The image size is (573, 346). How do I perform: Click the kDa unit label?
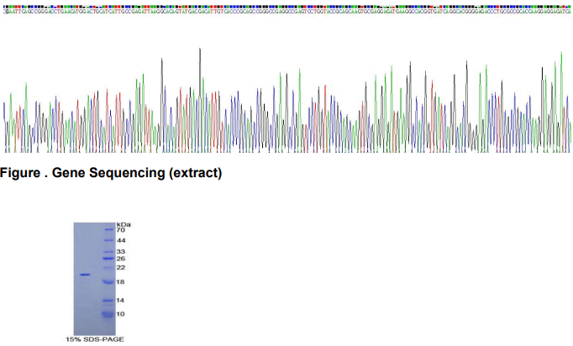[124, 224]
